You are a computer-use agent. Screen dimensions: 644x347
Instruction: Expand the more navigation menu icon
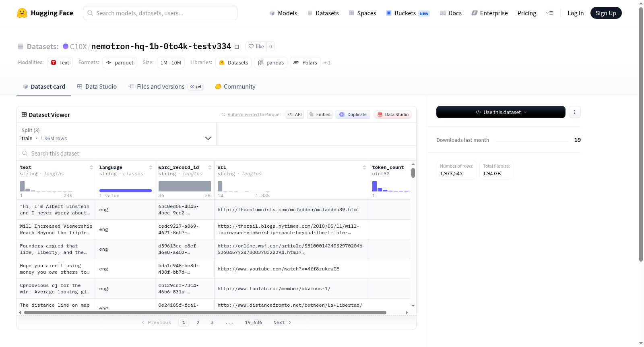pos(549,13)
